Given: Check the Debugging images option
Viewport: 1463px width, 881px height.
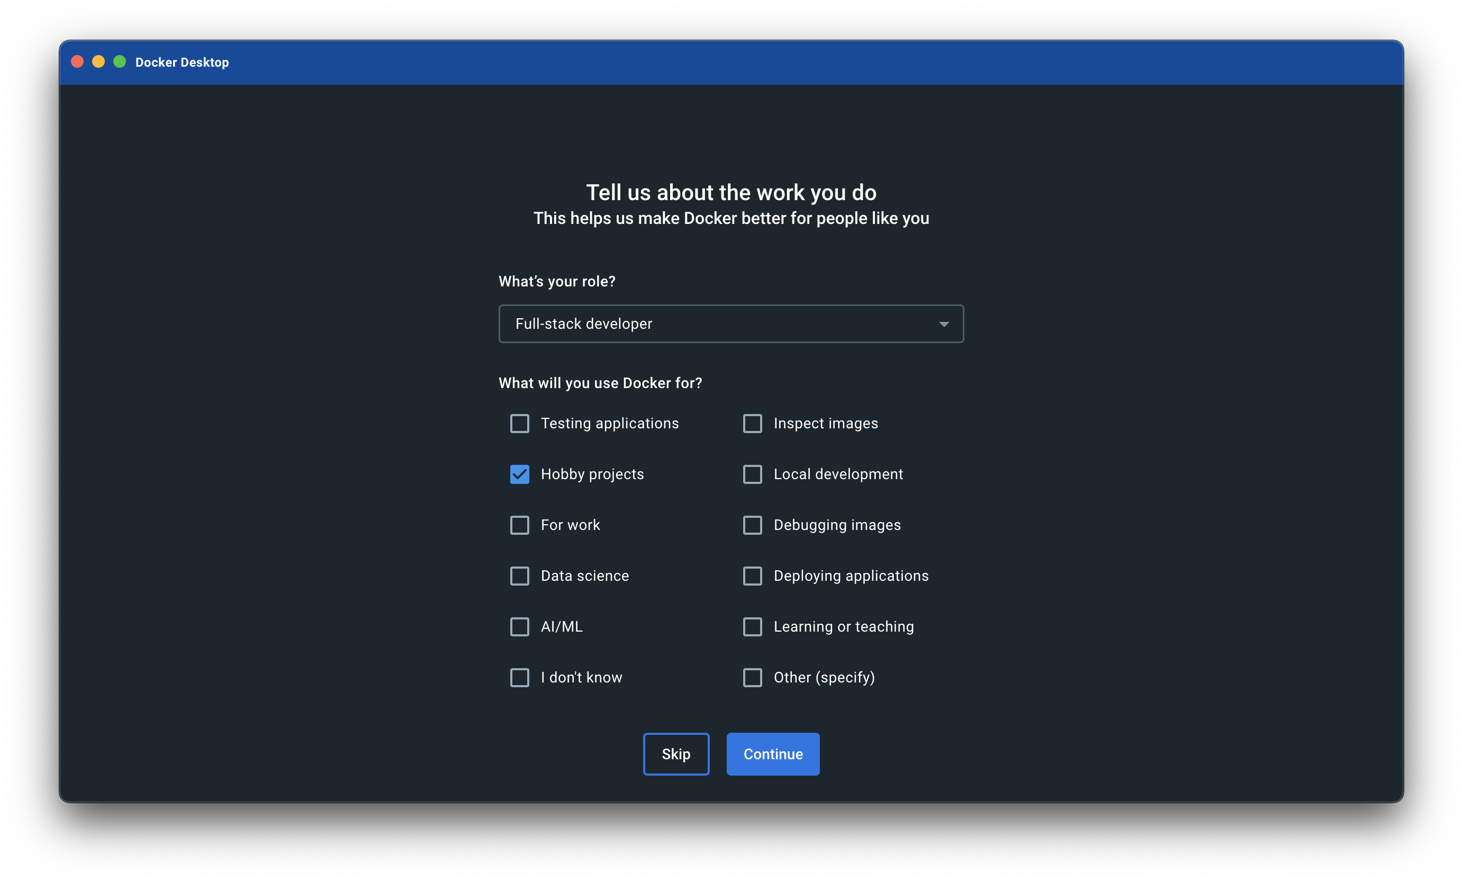Looking at the screenshot, I should pos(753,525).
